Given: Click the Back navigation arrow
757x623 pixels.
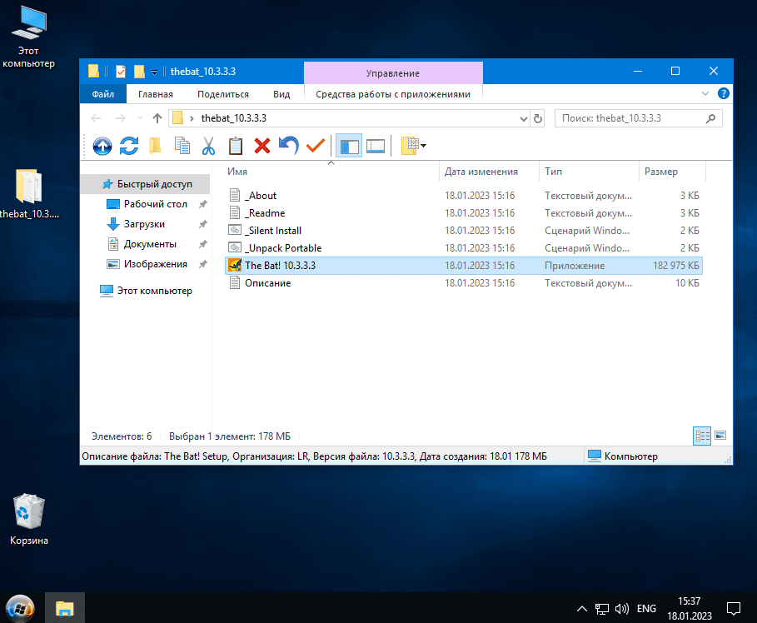Looking at the screenshot, I should [x=96, y=118].
